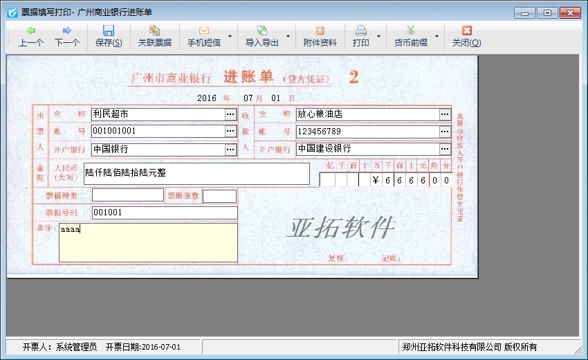This screenshot has width=588, height=360.
Task: Expand the 手机短信 dropdown arrow
Action: (x=230, y=36)
